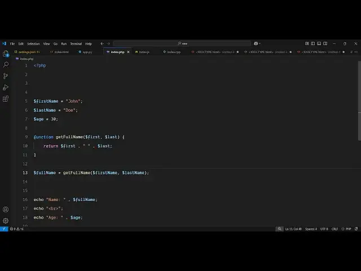Toggle the bottom panel
This screenshot has width=361, height=271.
pos(319,43)
